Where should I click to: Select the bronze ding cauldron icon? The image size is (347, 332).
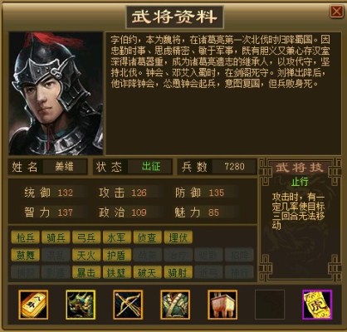tap(222, 305)
